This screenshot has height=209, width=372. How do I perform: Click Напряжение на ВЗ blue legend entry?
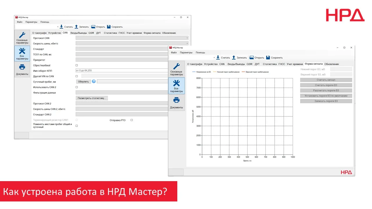(202, 72)
